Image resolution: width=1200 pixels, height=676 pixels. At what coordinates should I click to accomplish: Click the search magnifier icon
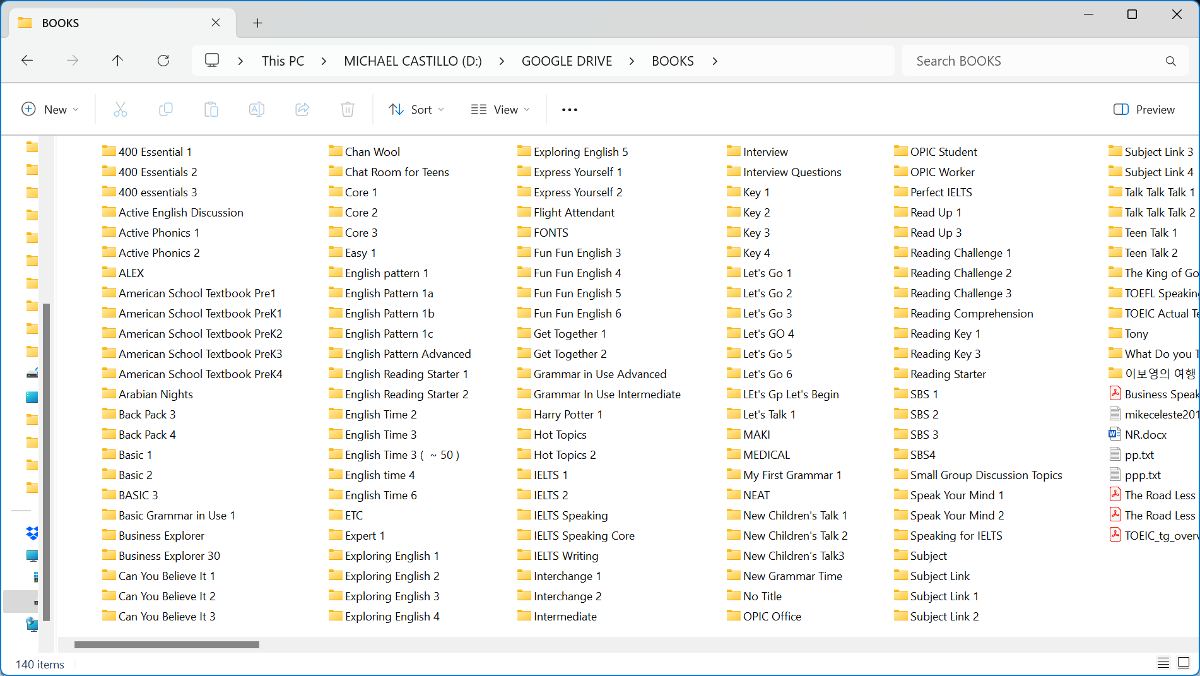(x=1171, y=61)
